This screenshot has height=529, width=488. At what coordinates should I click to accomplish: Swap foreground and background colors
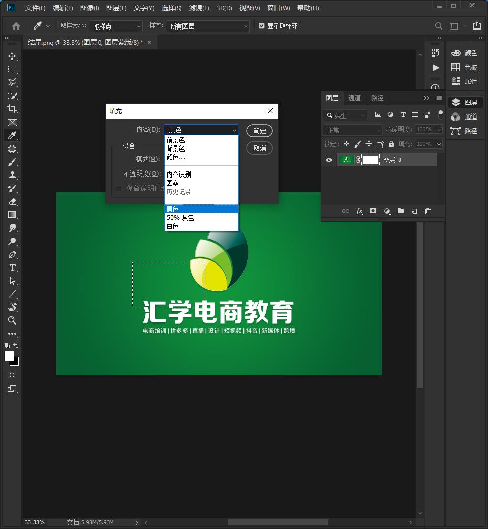click(x=16, y=346)
